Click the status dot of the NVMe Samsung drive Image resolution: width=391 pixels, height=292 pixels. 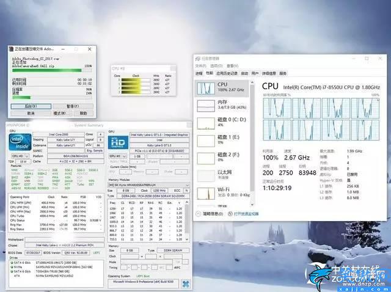pos(12,267)
